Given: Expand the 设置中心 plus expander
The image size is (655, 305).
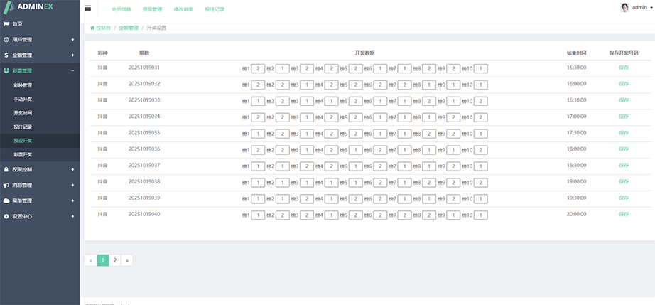Looking at the screenshot, I should pyautogui.click(x=72, y=216).
